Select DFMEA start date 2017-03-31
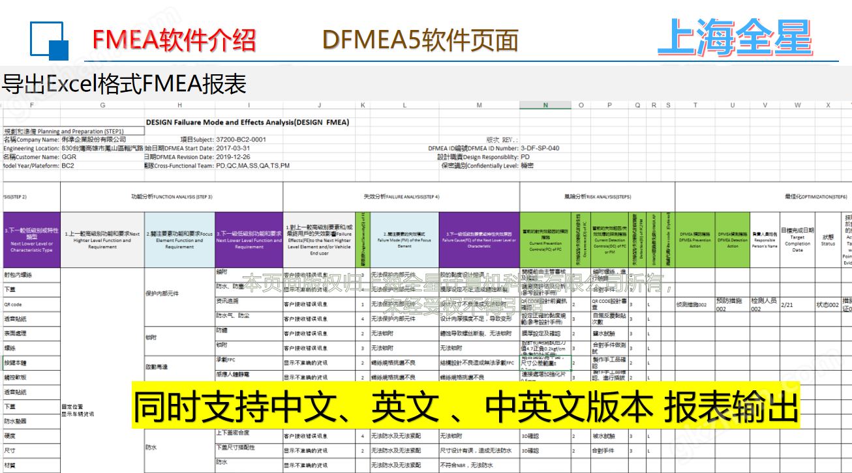The width and height of the screenshot is (852, 473). click(233, 148)
